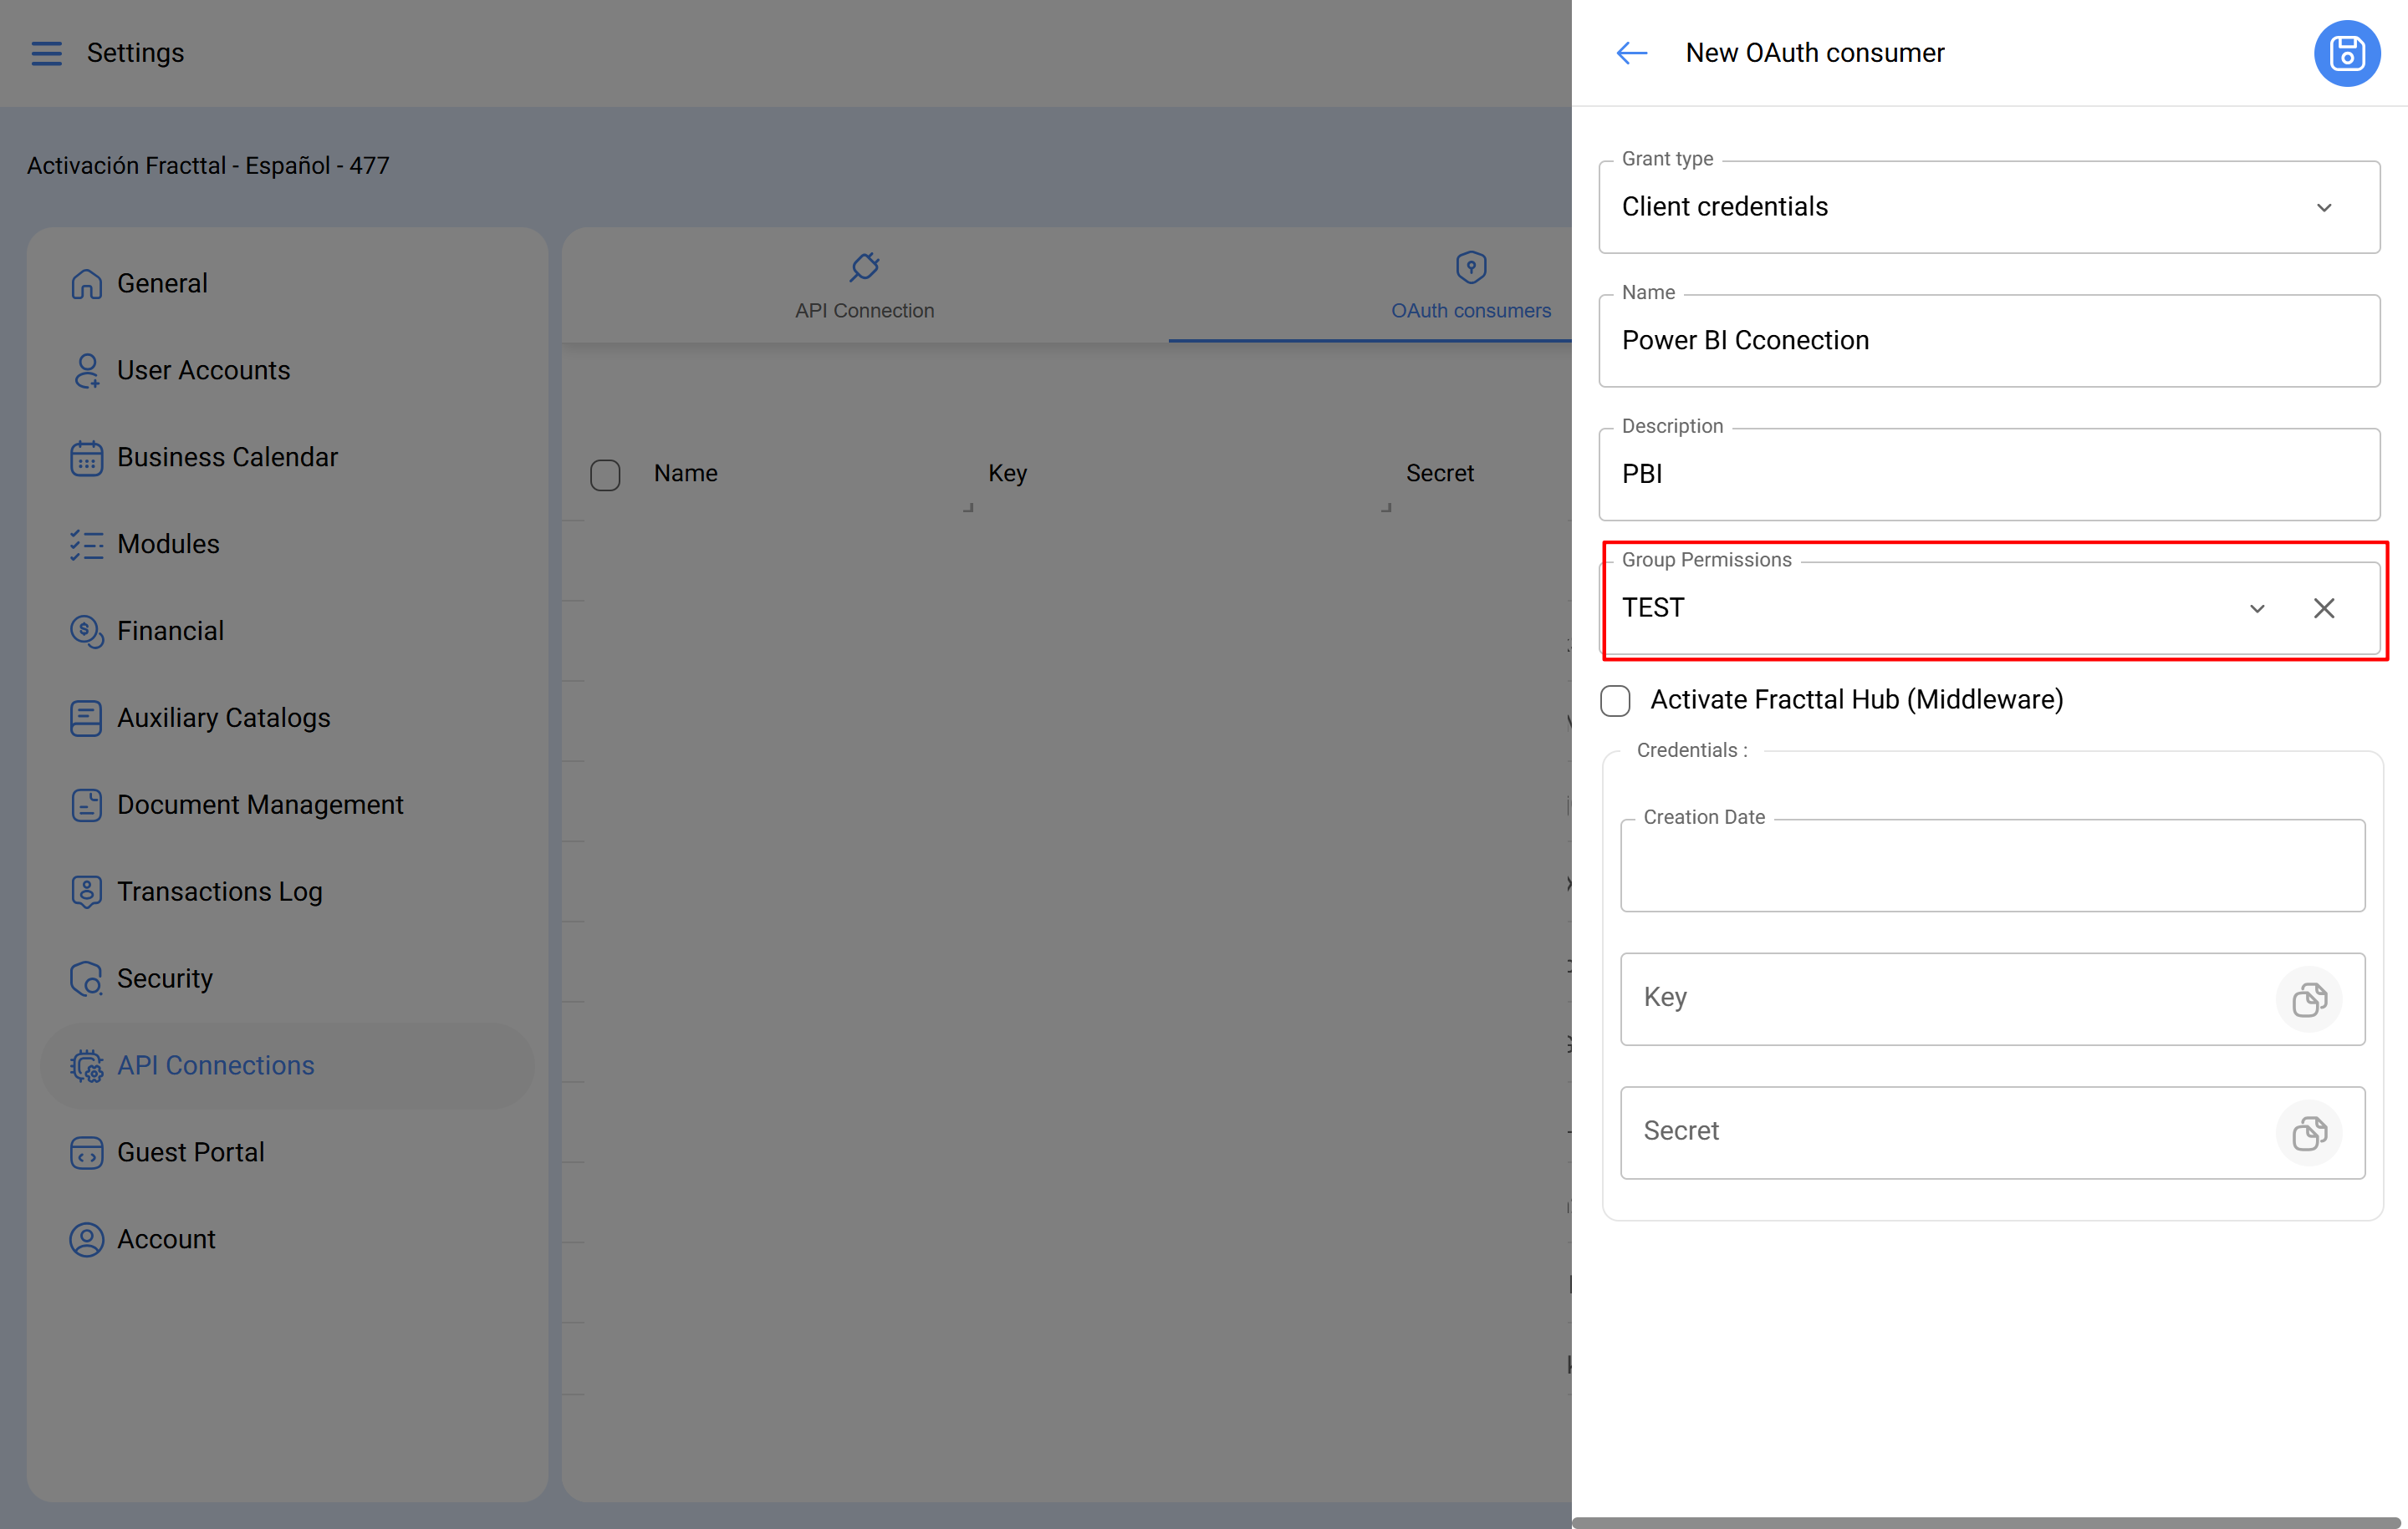
Task: Click the Name input field
Action: click(1988, 341)
